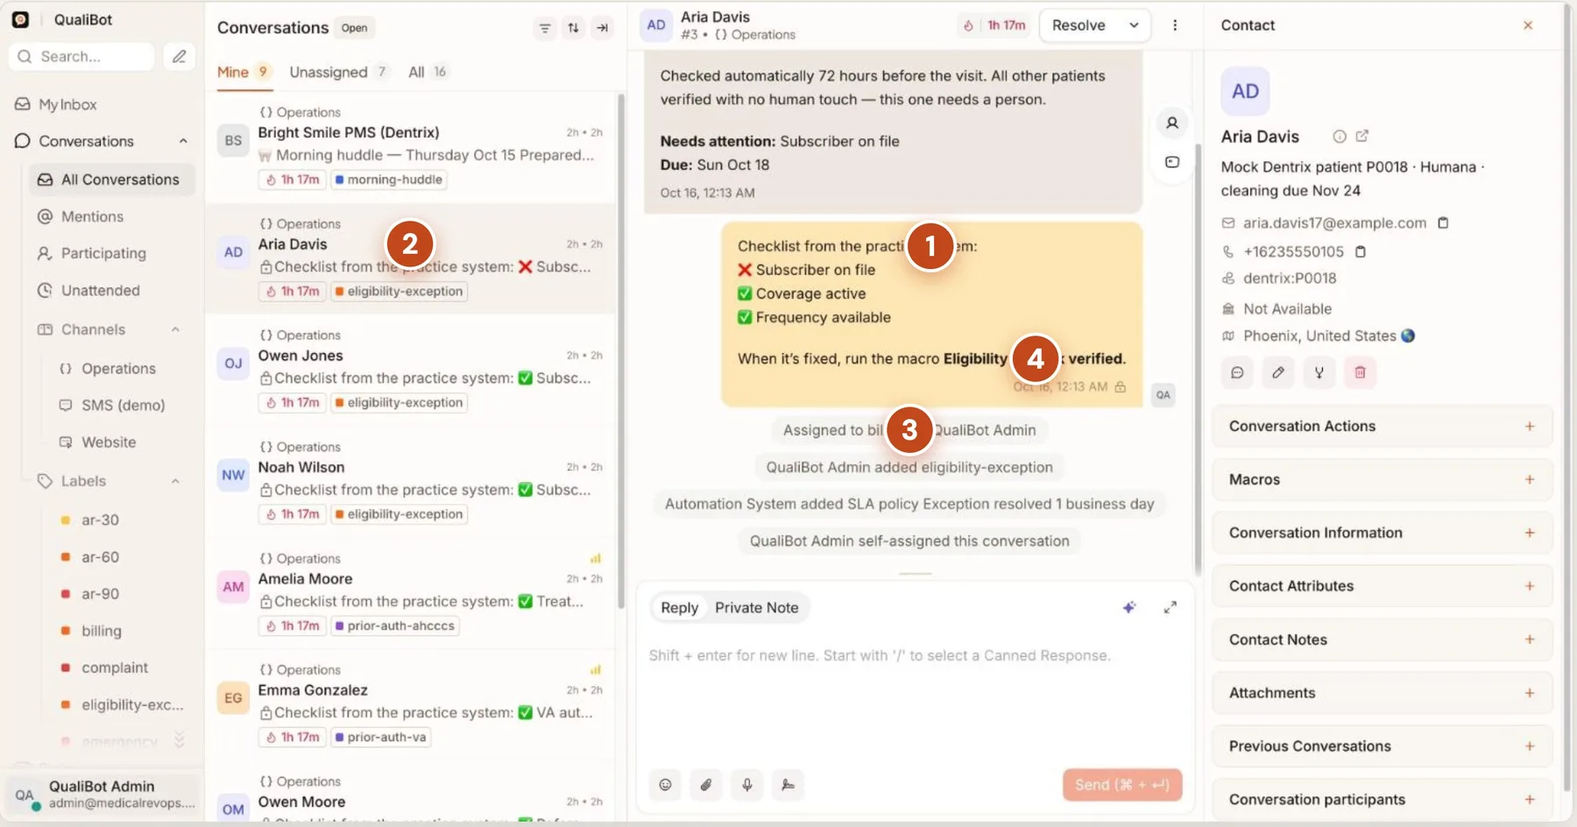The image size is (1577, 827).
Task: Select the billing label in sidebar
Action: click(x=102, y=631)
